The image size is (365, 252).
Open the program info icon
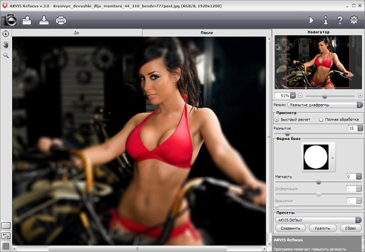coord(326,20)
